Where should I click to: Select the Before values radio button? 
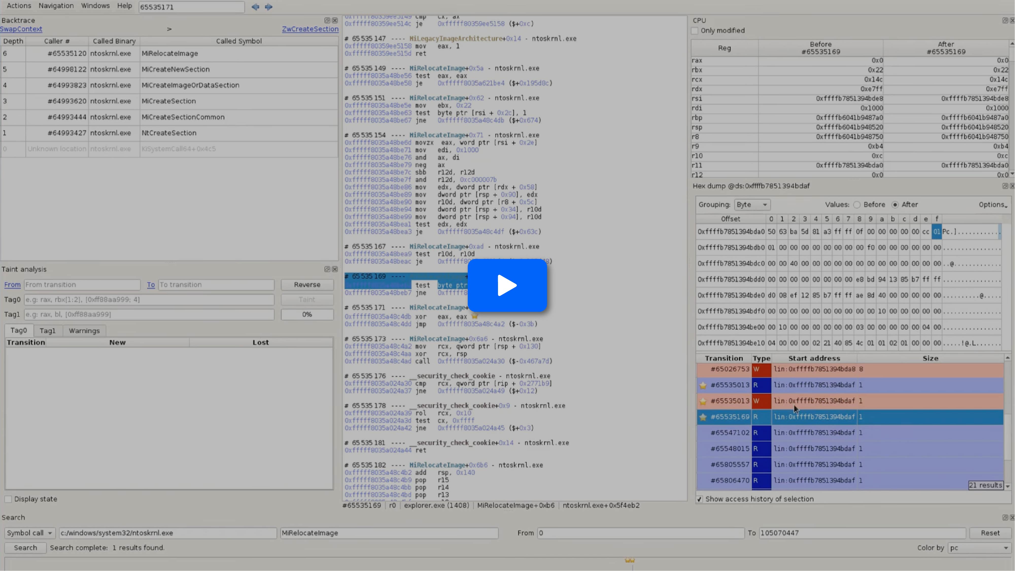click(x=857, y=205)
